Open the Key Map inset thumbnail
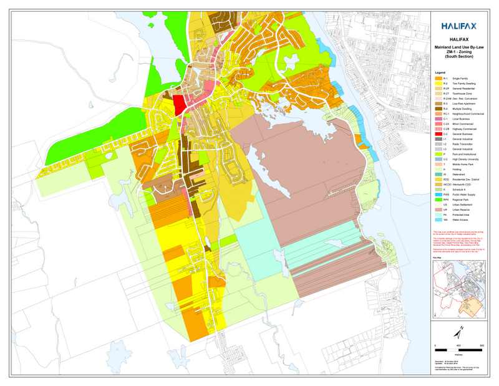Viewport: 499px width, 386px height. 459,289
